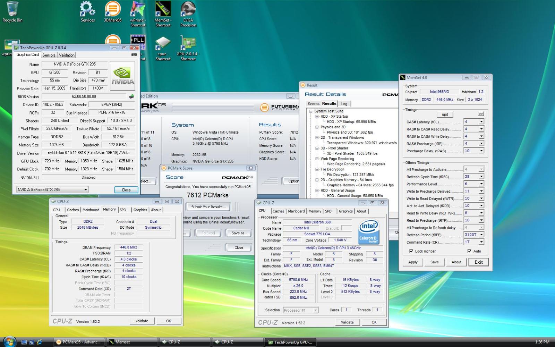Click the Core Speed 5798.0 MHz field
Screen dimensions: 555x347
pyautogui.click(x=298, y=280)
